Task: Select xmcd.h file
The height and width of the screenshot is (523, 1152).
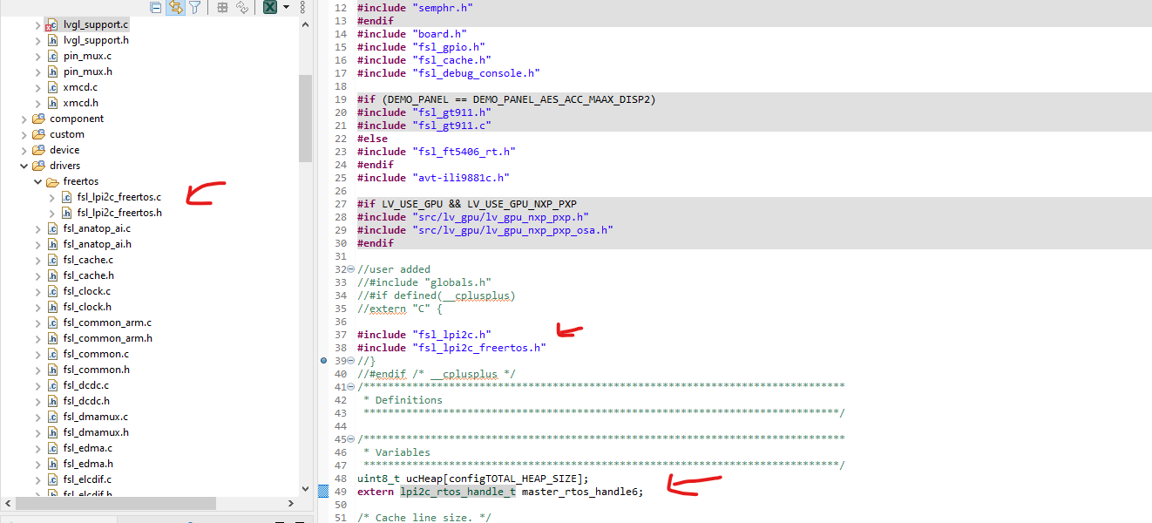Action: point(80,103)
